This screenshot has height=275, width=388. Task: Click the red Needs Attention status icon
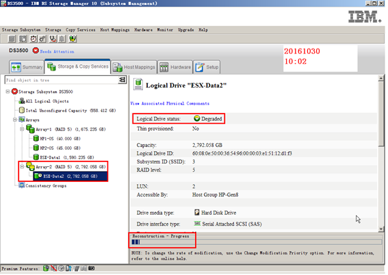tap(36, 51)
